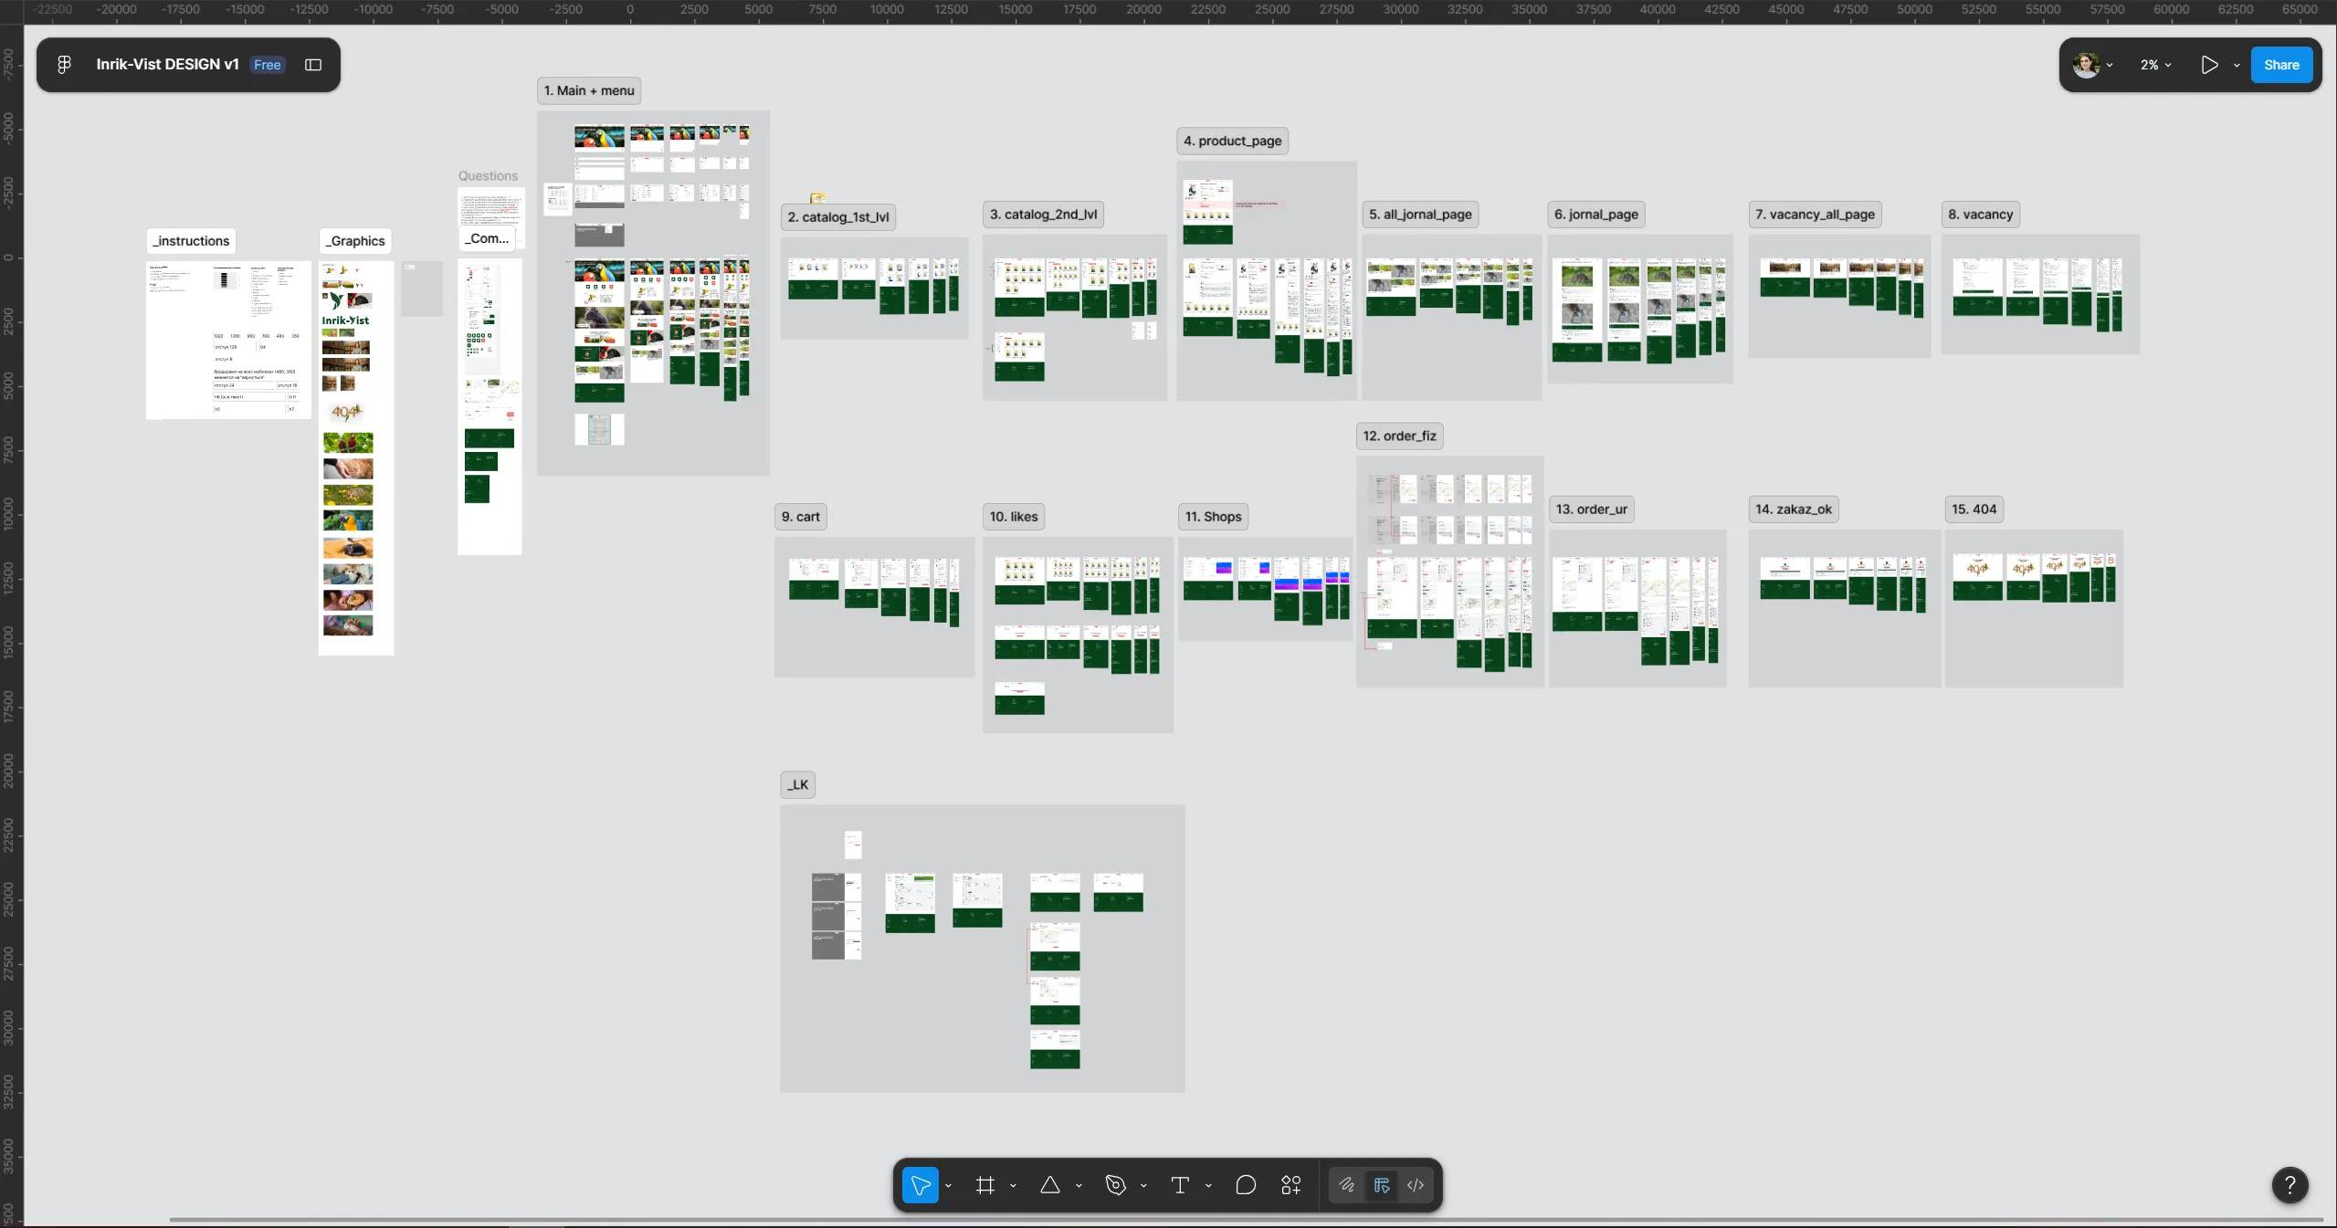Viewport: 2337px width, 1228px height.
Task: Open the Free plan badge
Action: (x=268, y=65)
